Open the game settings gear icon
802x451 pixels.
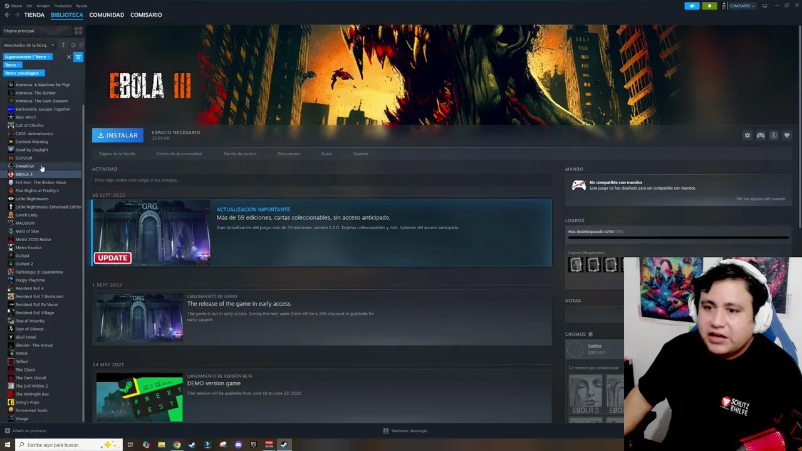(x=747, y=135)
